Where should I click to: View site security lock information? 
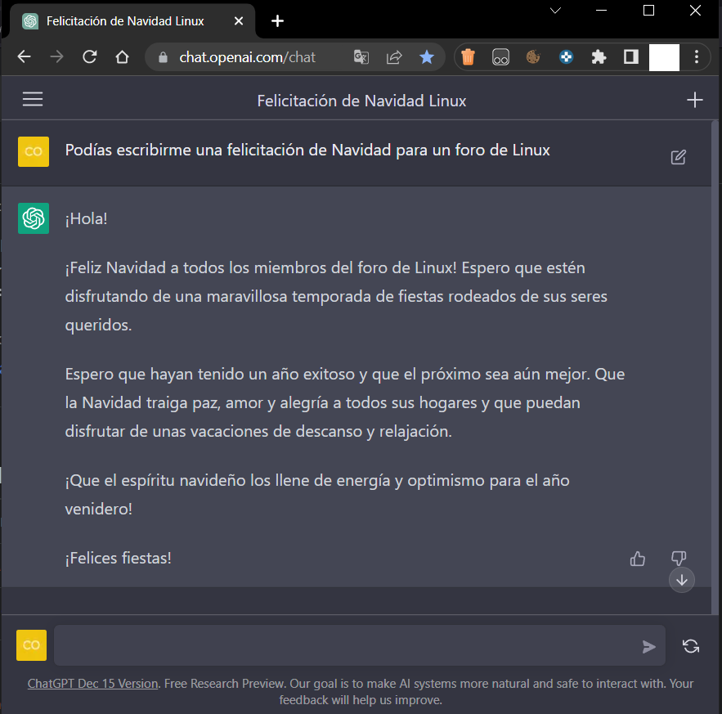(x=163, y=57)
